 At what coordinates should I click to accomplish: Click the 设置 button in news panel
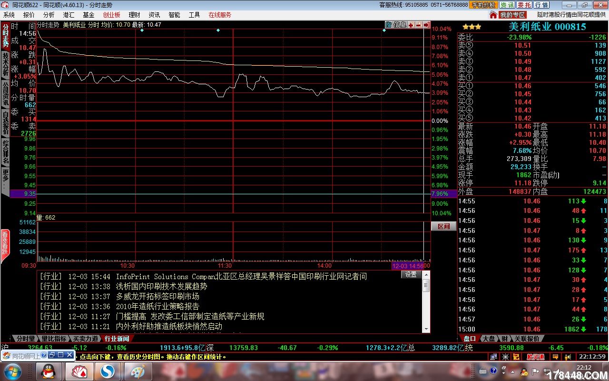411,275
